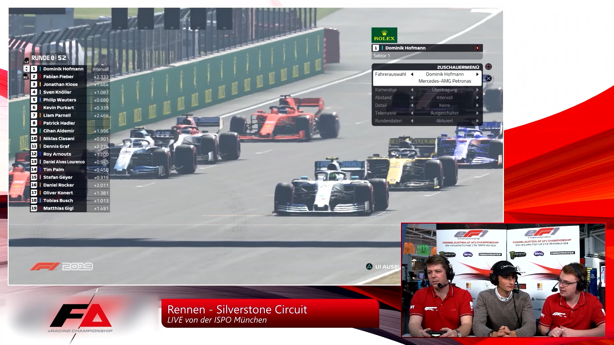Select Matthias Gigl in leaderboard
The image size is (614, 345).
[70, 208]
